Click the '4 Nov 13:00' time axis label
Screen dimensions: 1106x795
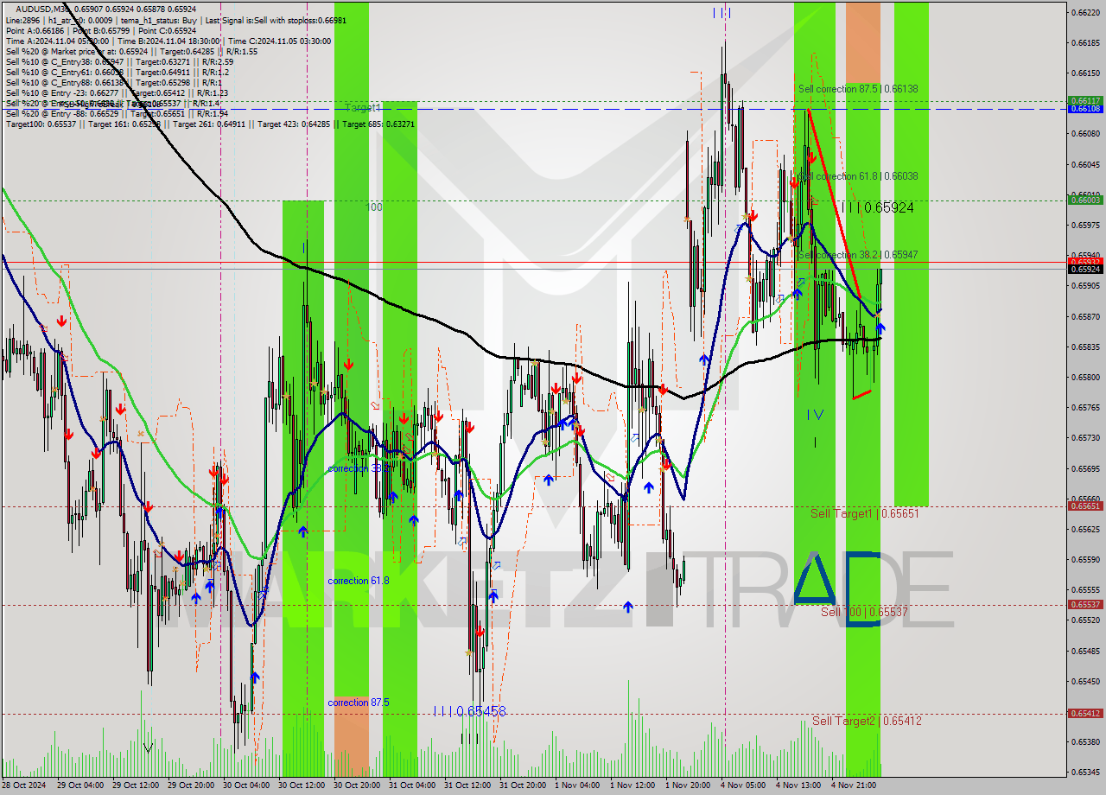798,785
